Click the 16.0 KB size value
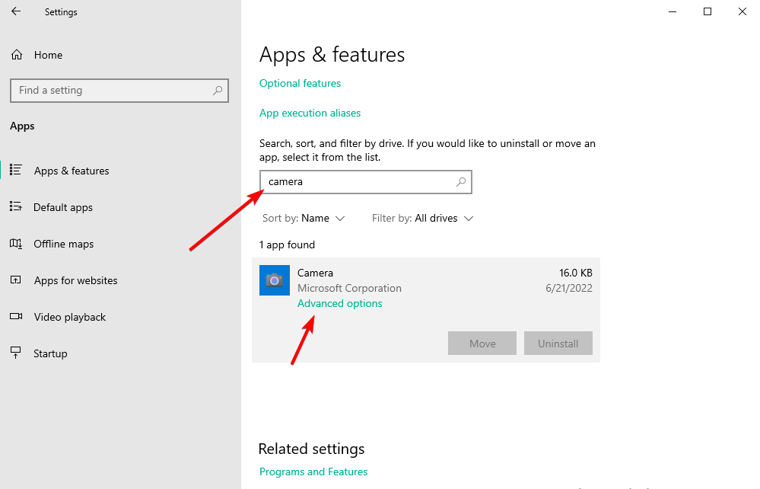760x489 pixels. 576,273
